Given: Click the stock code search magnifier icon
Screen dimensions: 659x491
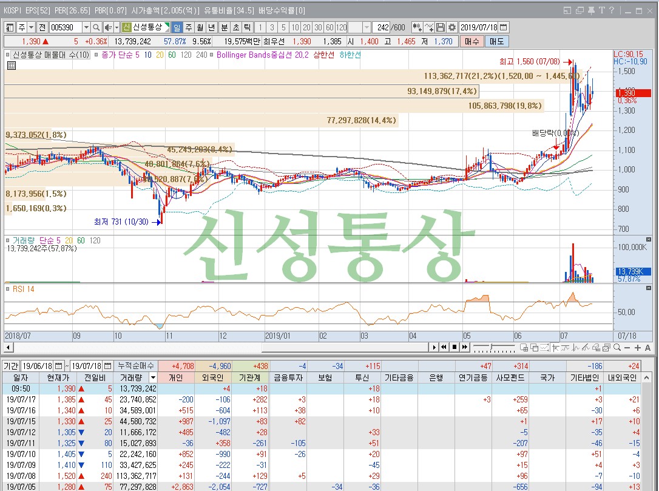Looking at the screenshot, I should [x=96, y=28].
